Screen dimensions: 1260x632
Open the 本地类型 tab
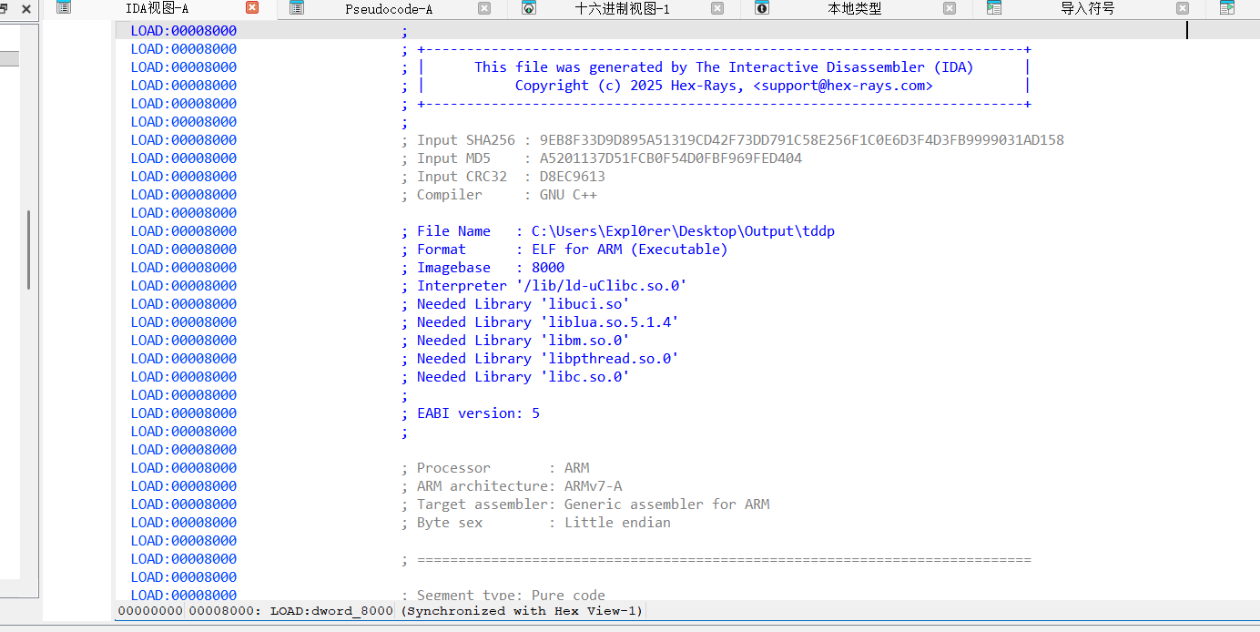pos(855,8)
